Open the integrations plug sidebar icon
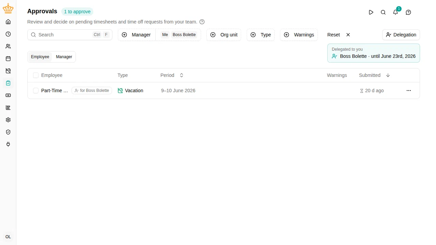The height and width of the screenshot is (245, 436). click(x=8, y=144)
